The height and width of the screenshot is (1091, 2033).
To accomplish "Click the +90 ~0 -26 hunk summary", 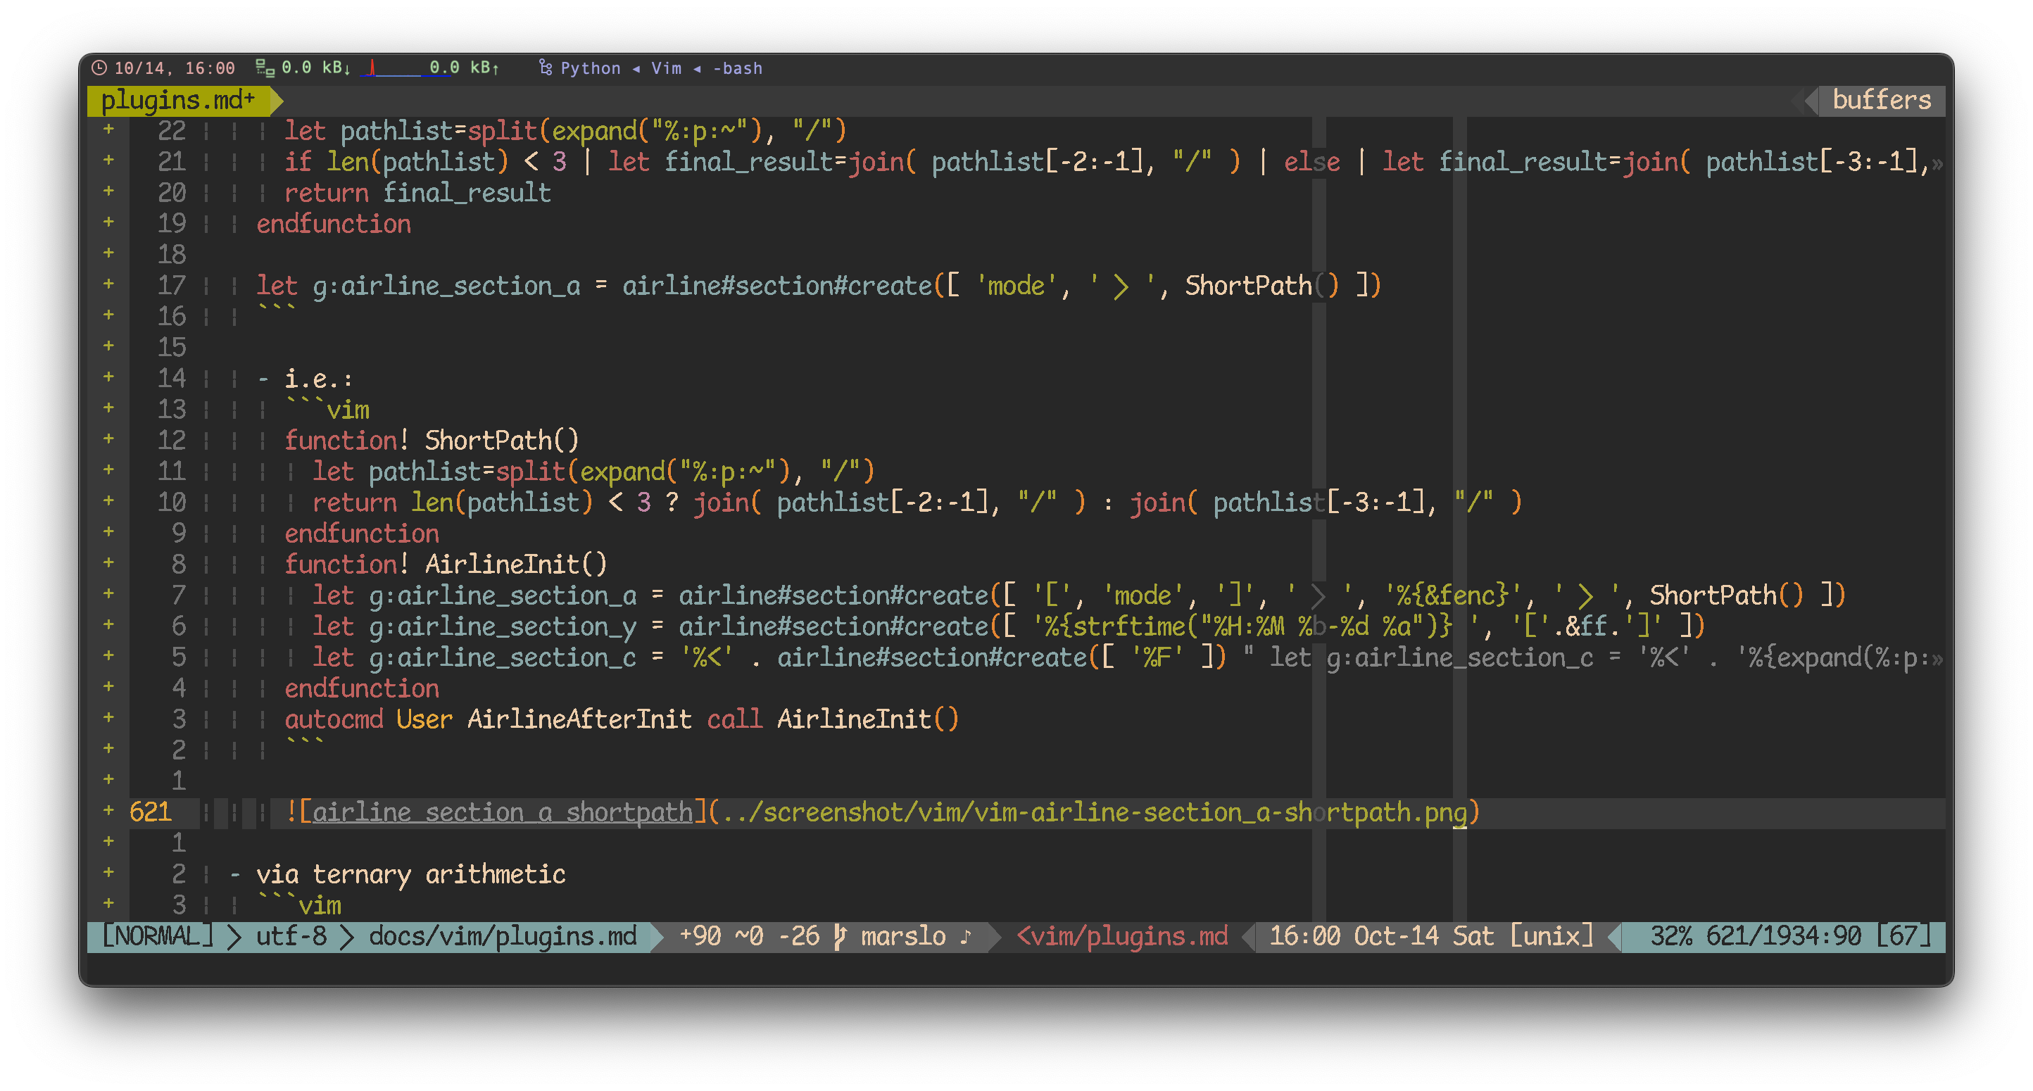I will 749,935.
